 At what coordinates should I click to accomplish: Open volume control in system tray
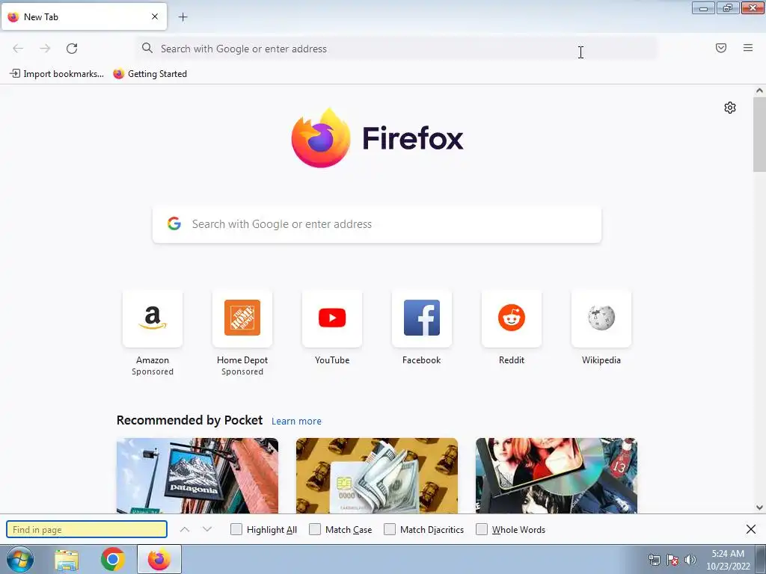click(690, 560)
